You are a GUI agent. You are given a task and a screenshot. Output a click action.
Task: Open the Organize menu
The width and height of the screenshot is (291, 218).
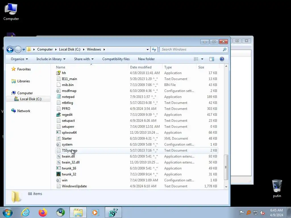click(x=19, y=59)
